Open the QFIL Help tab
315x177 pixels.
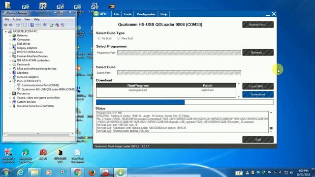point(163,14)
